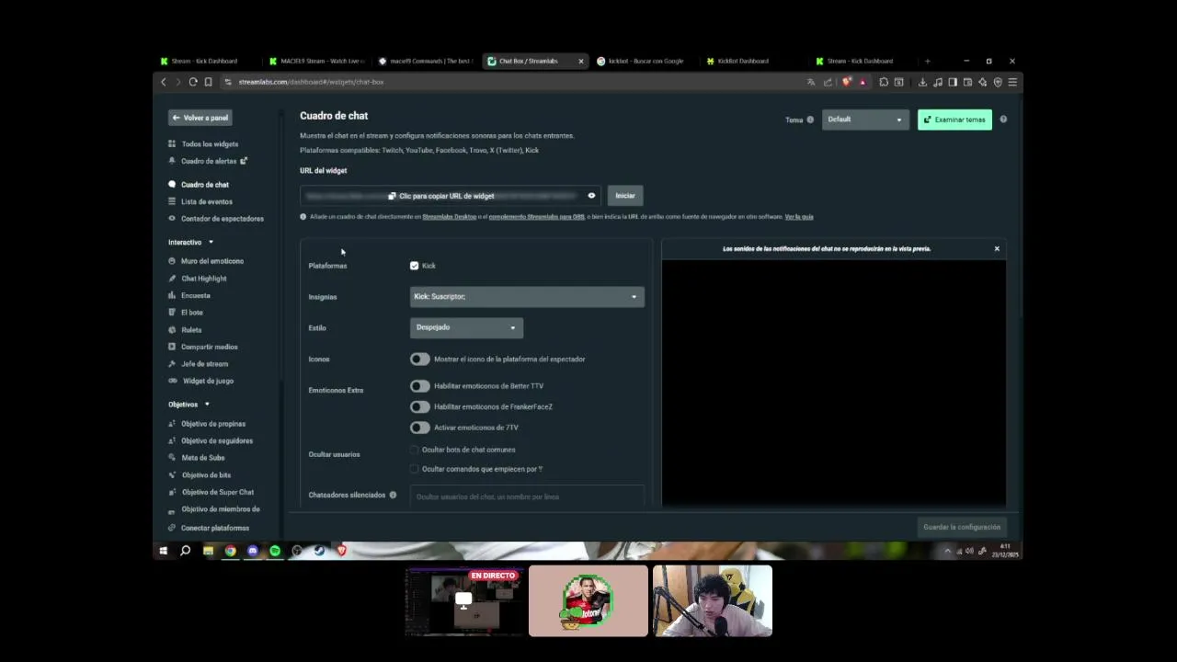
Task: Click the music playlist toolbar icon
Action: pos(937,82)
